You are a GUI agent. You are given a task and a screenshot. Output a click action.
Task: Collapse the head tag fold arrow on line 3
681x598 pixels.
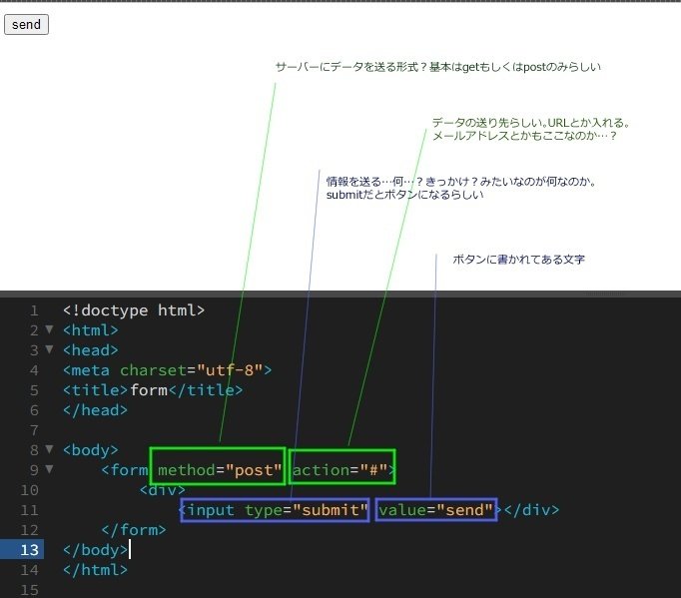pos(50,349)
